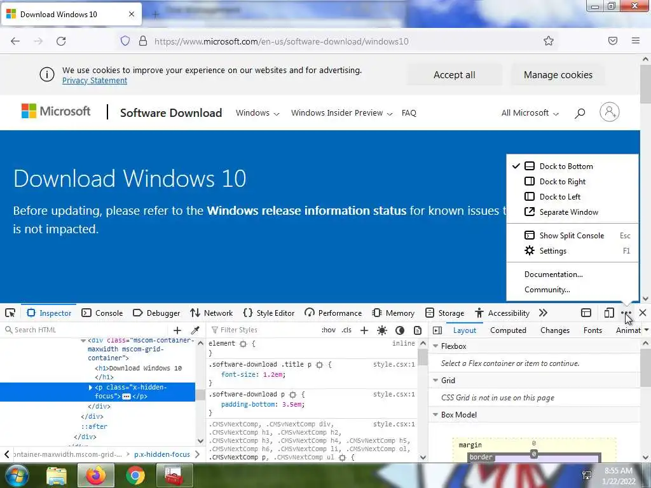Switch to the Memory tab
The width and height of the screenshot is (651, 488).
[393, 313]
